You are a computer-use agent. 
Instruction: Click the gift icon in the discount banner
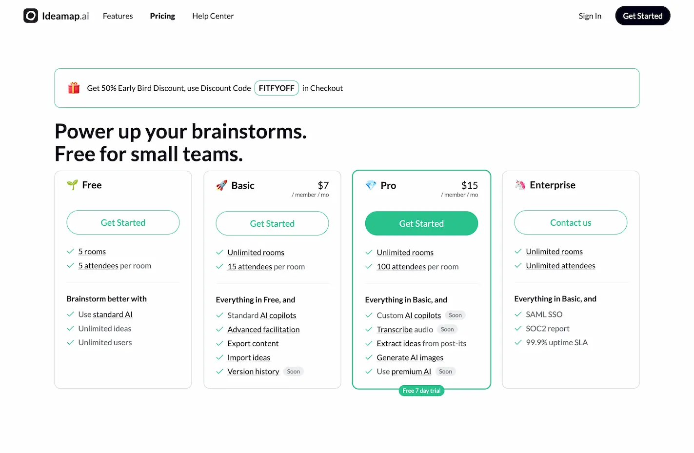(74, 88)
